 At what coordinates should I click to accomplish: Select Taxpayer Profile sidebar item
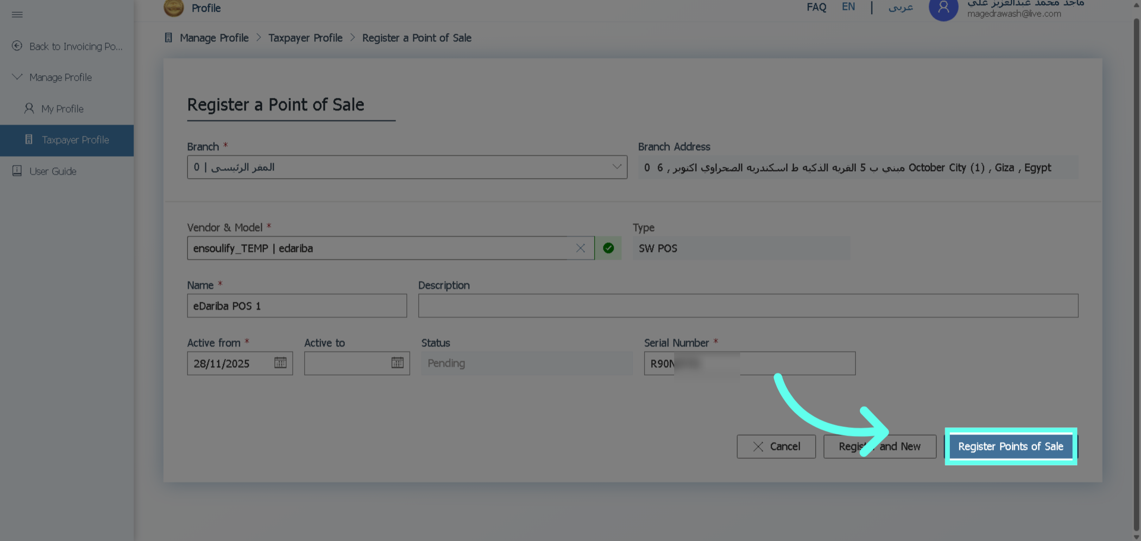pos(75,140)
